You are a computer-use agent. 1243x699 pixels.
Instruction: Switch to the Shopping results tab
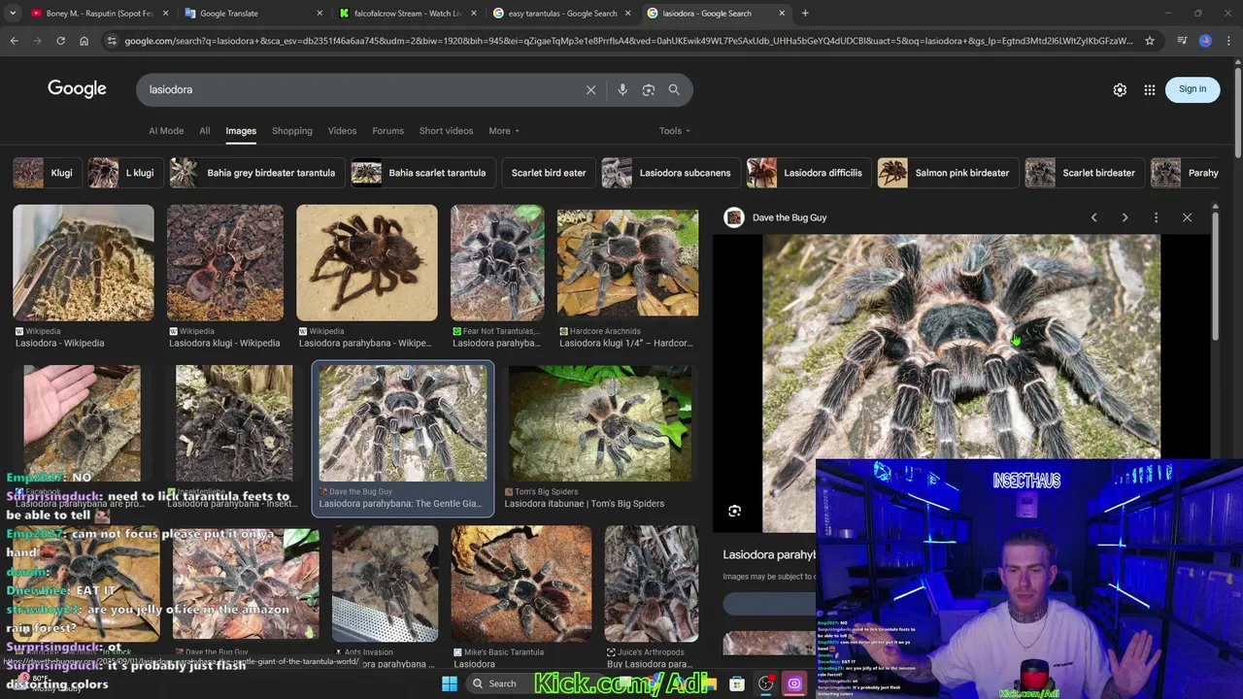(x=291, y=131)
